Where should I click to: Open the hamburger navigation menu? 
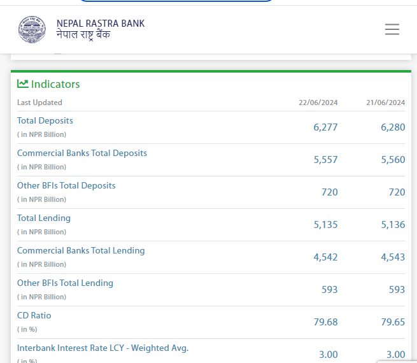coord(392,29)
